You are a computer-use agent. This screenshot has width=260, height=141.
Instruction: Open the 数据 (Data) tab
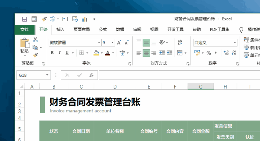pos(120,29)
